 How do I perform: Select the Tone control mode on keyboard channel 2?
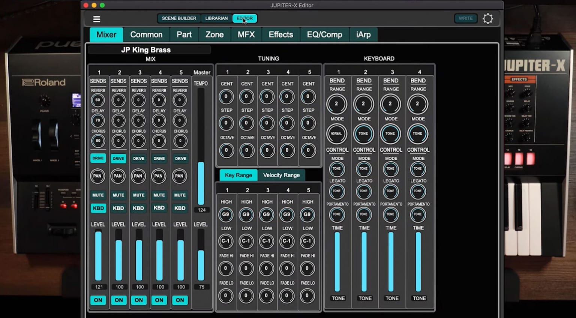pyautogui.click(x=364, y=169)
